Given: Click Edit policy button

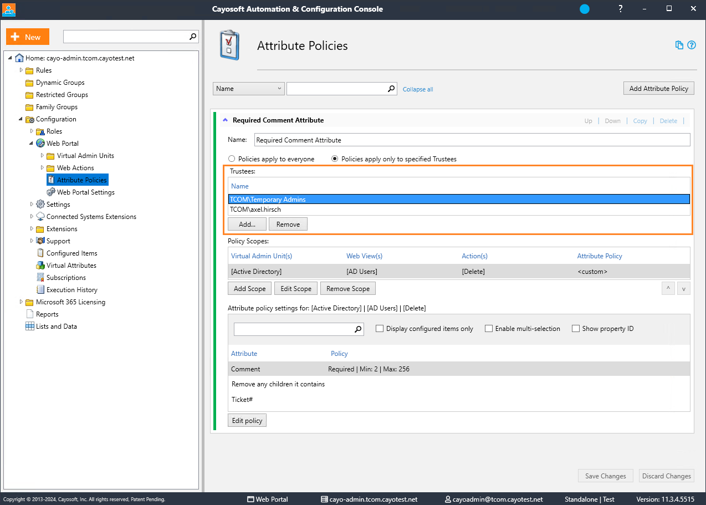Looking at the screenshot, I should click(x=247, y=421).
